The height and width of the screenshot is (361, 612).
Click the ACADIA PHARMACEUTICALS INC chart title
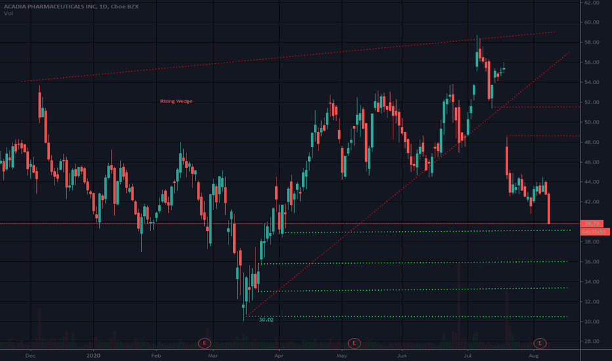click(x=71, y=7)
